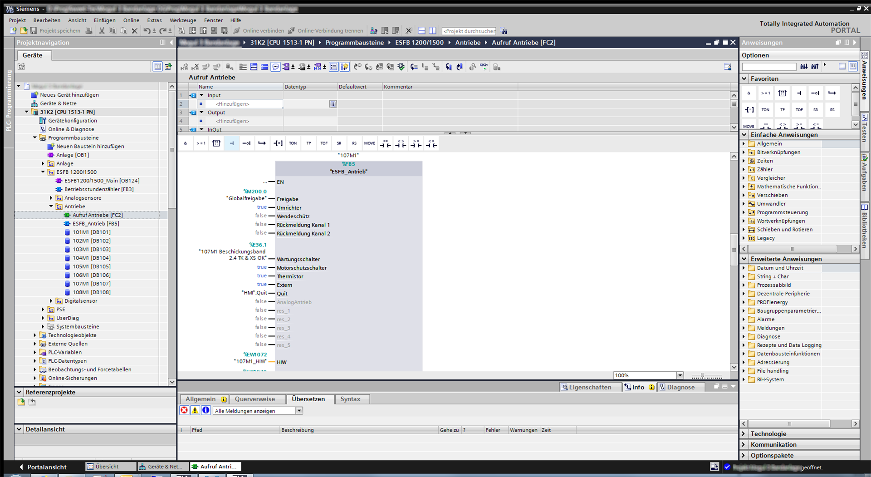The width and height of the screenshot is (871, 477).
Task: Click the Einfache Anweisungen horizontal scrollbar
Action: tap(793, 249)
